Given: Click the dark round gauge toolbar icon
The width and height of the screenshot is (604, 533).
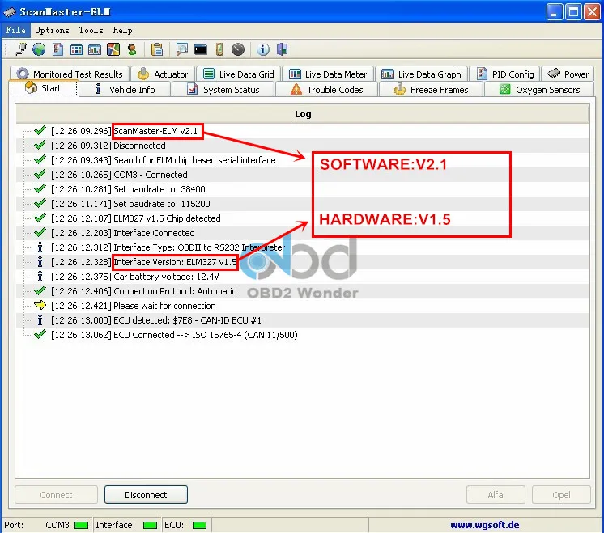Looking at the screenshot, I should [x=238, y=49].
